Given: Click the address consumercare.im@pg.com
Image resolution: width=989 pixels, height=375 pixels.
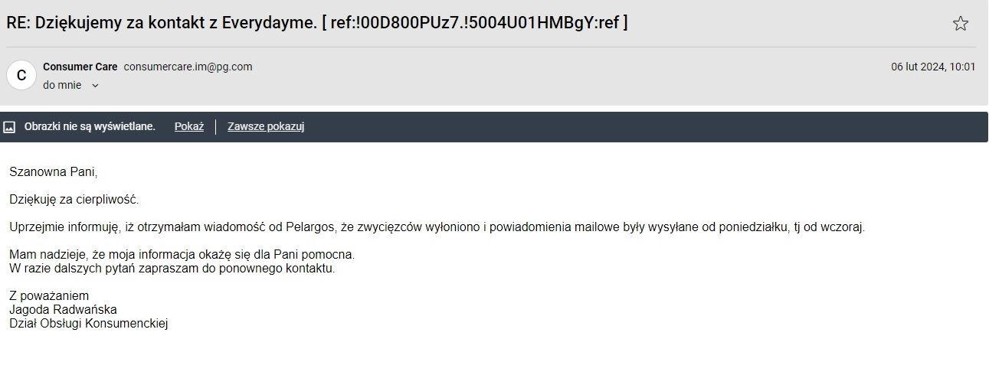Looking at the screenshot, I should click(x=188, y=67).
